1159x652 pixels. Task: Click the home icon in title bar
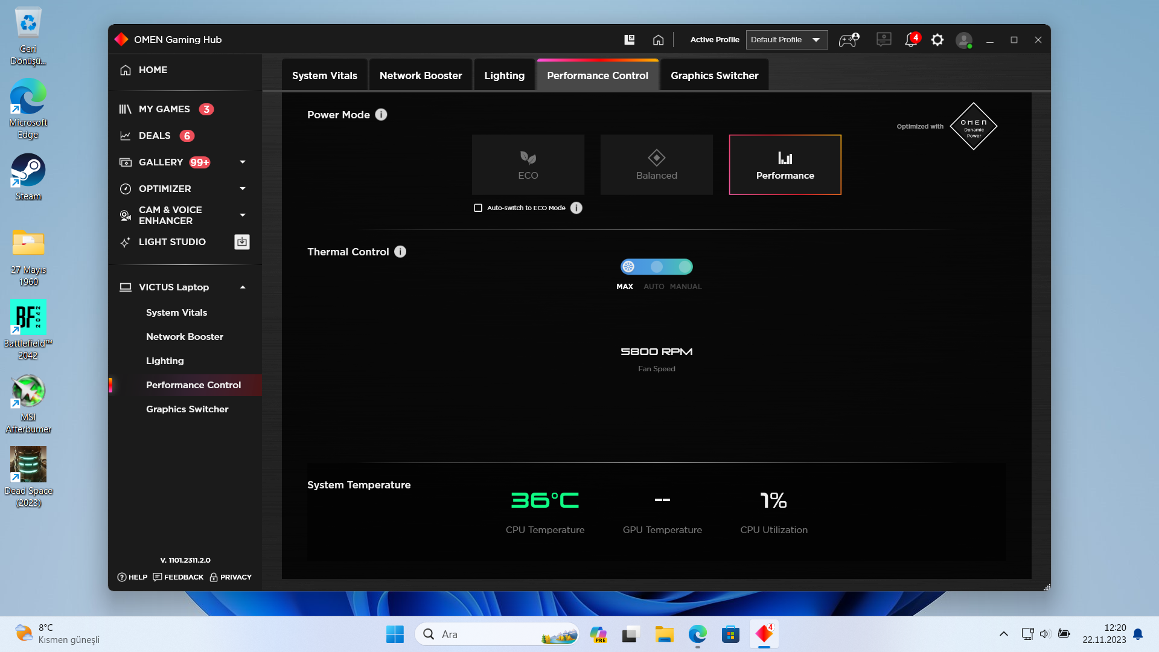[658, 40]
